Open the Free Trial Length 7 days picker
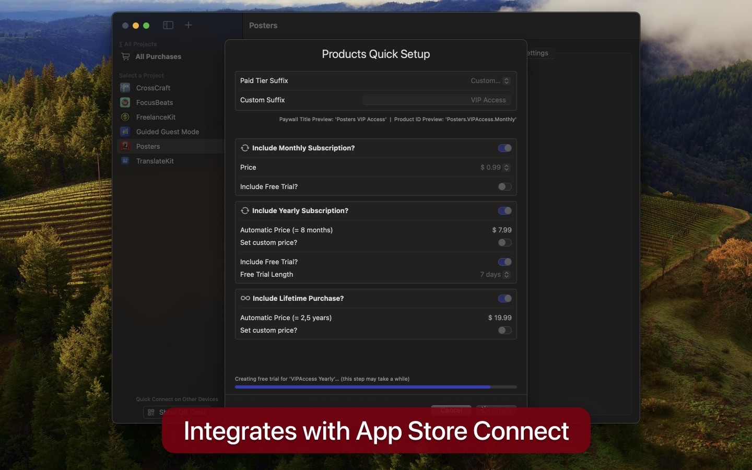This screenshot has height=470, width=752. pos(495,274)
